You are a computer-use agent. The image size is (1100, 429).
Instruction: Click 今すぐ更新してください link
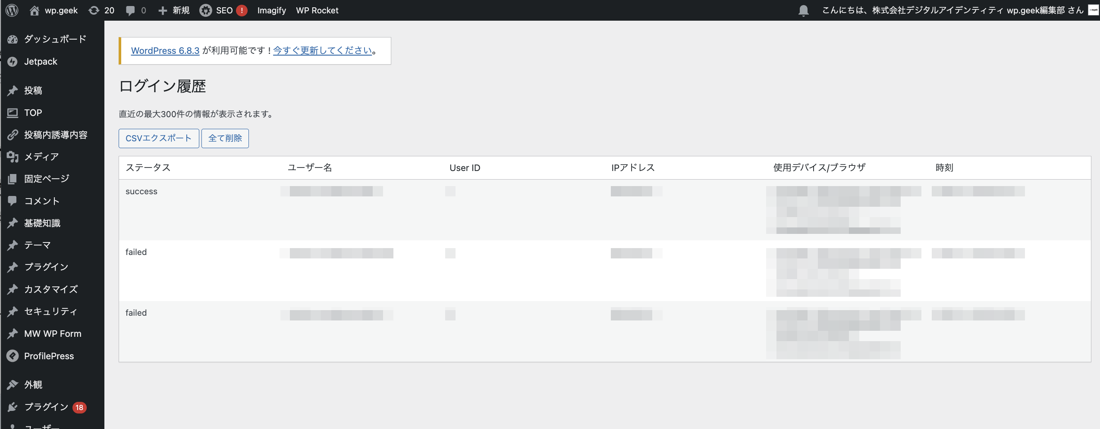point(323,50)
